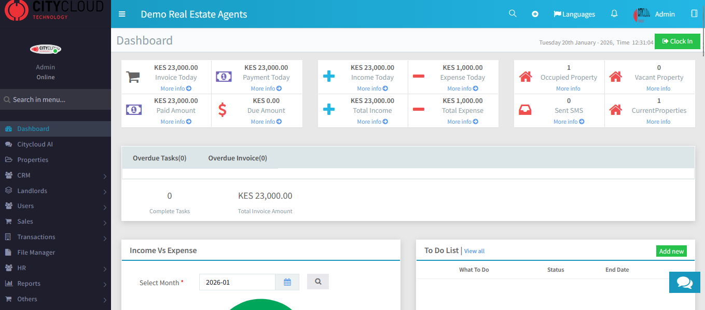Image resolution: width=705 pixels, height=310 pixels.
Task: Open More info under Due Amount
Action: 266,122
